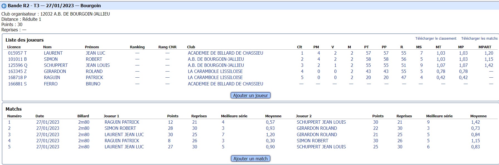Click first name JEAN LOUIS in player list
This screenshot has width=499, height=165.
pyautogui.click(x=98, y=65)
